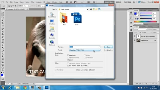This screenshot has height=90, width=160.
Task: Open the File menu
Action: click(x=7, y=2)
